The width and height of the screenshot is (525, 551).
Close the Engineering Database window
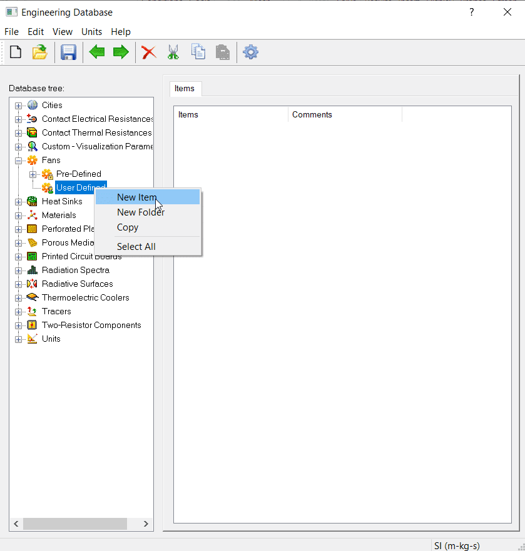pyautogui.click(x=507, y=12)
